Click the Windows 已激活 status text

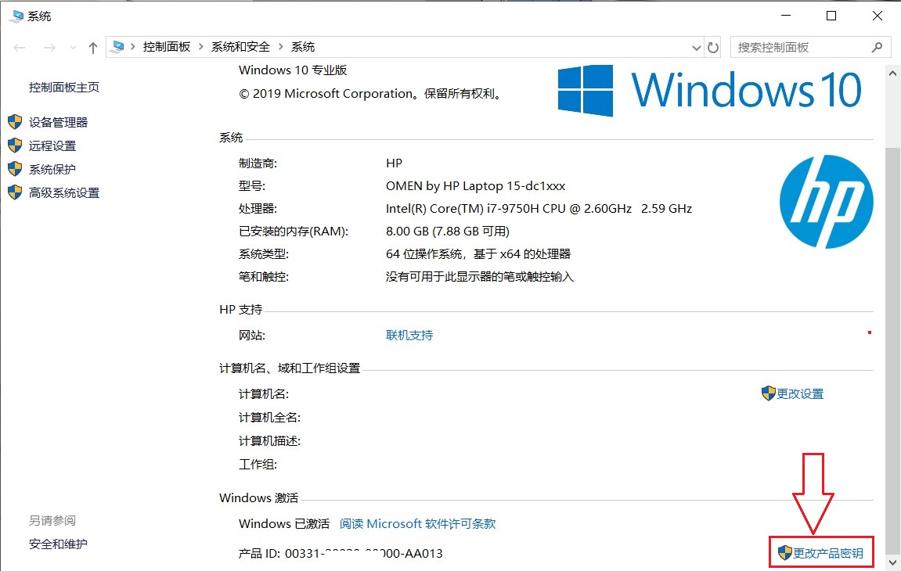284,524
